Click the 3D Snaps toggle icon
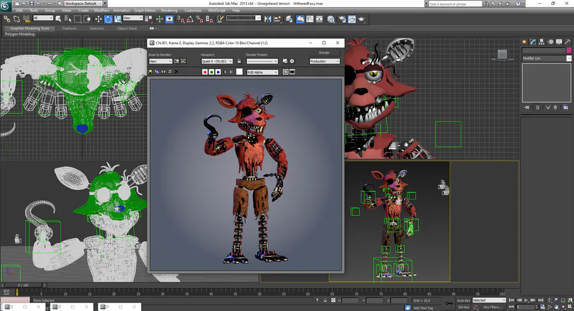 [x=181, y=19]
